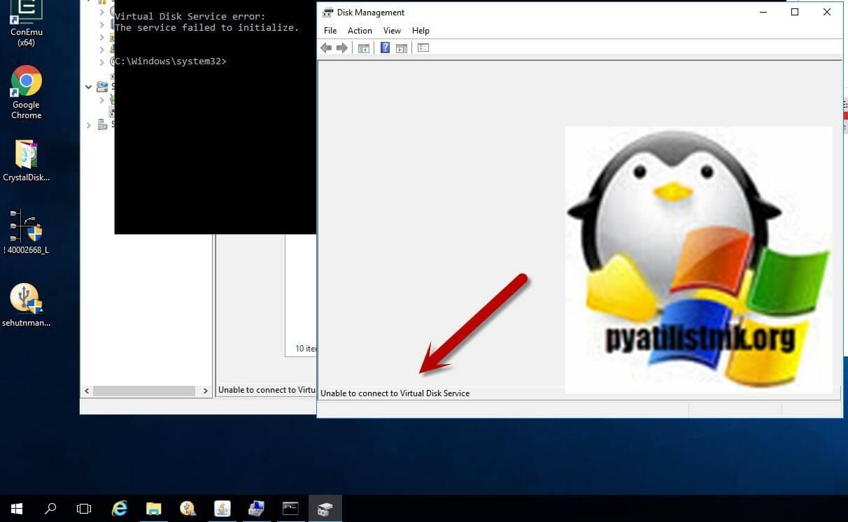Open the ! 40002668_L desktop shortcut
Screen dimensions: 848x522
26,232
